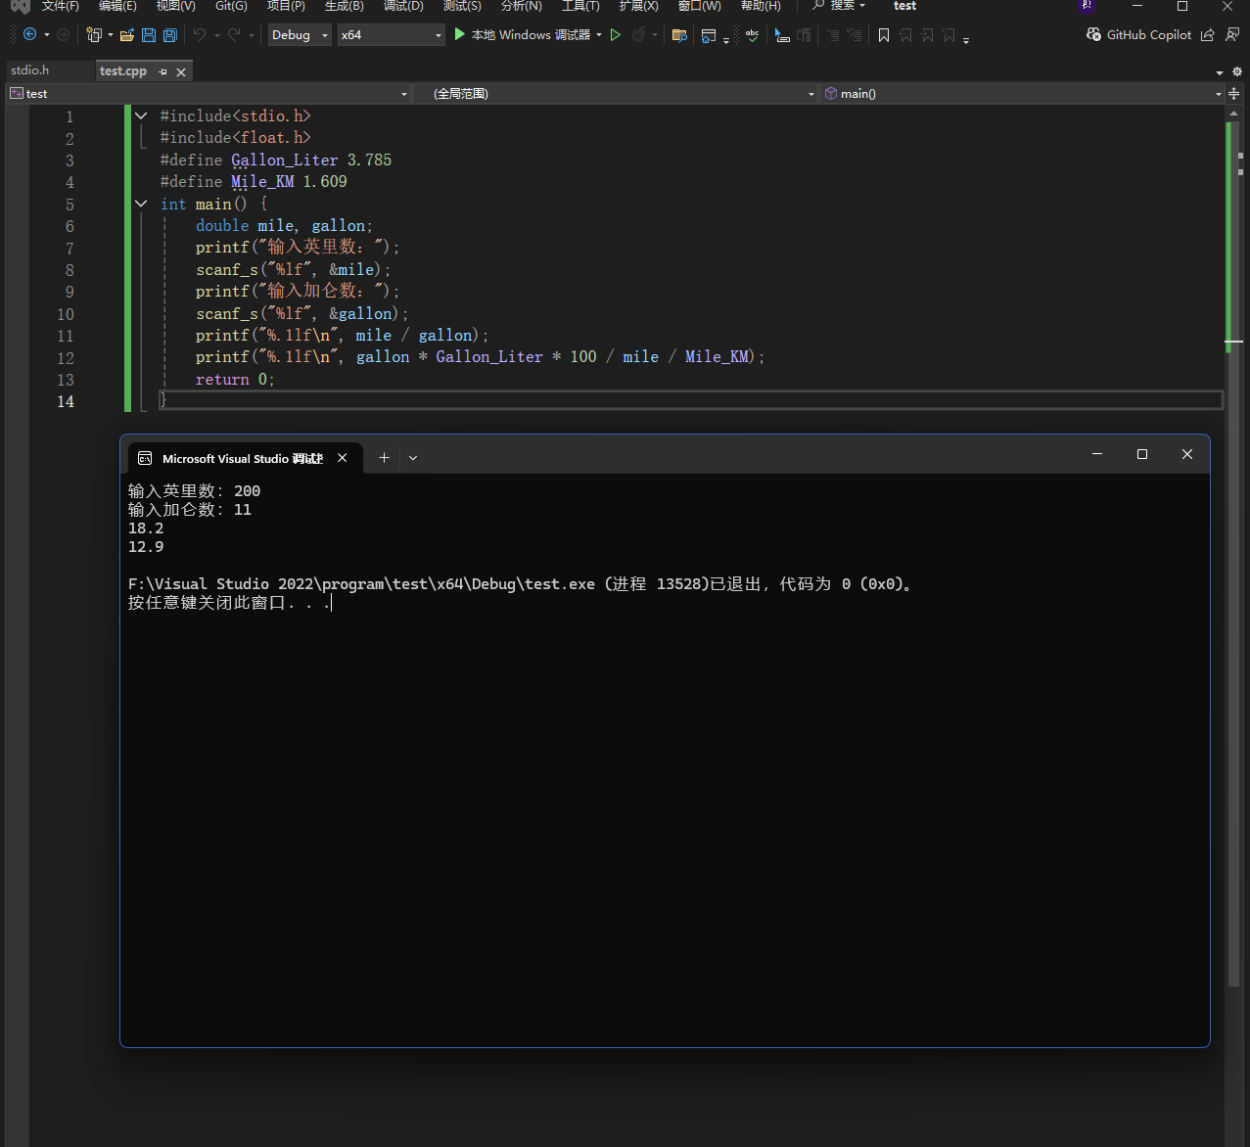Viewport: 1250px width, 1147px height.
Task: Open the main() member dropdown
Action: coord(1024,94)
